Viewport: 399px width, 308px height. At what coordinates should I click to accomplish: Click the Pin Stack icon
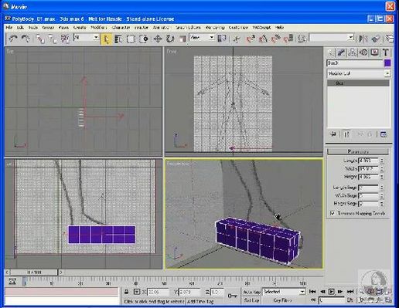333,134
